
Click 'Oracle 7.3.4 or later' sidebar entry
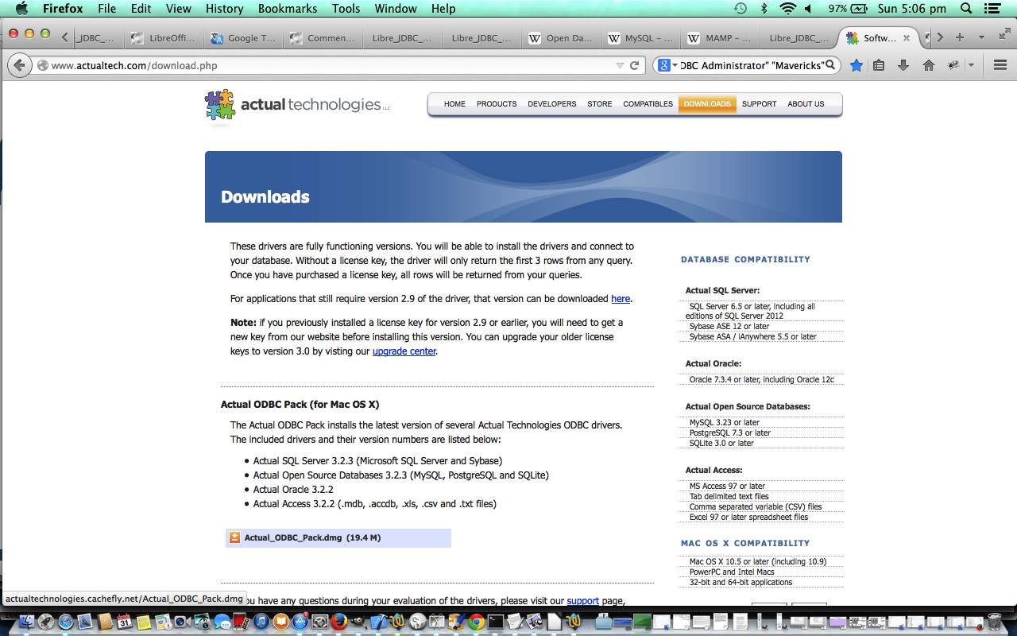pyautogui.click(x=762, y=379)
